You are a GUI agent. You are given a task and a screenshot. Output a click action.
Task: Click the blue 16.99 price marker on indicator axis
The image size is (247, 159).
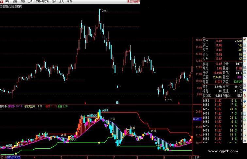197,119
